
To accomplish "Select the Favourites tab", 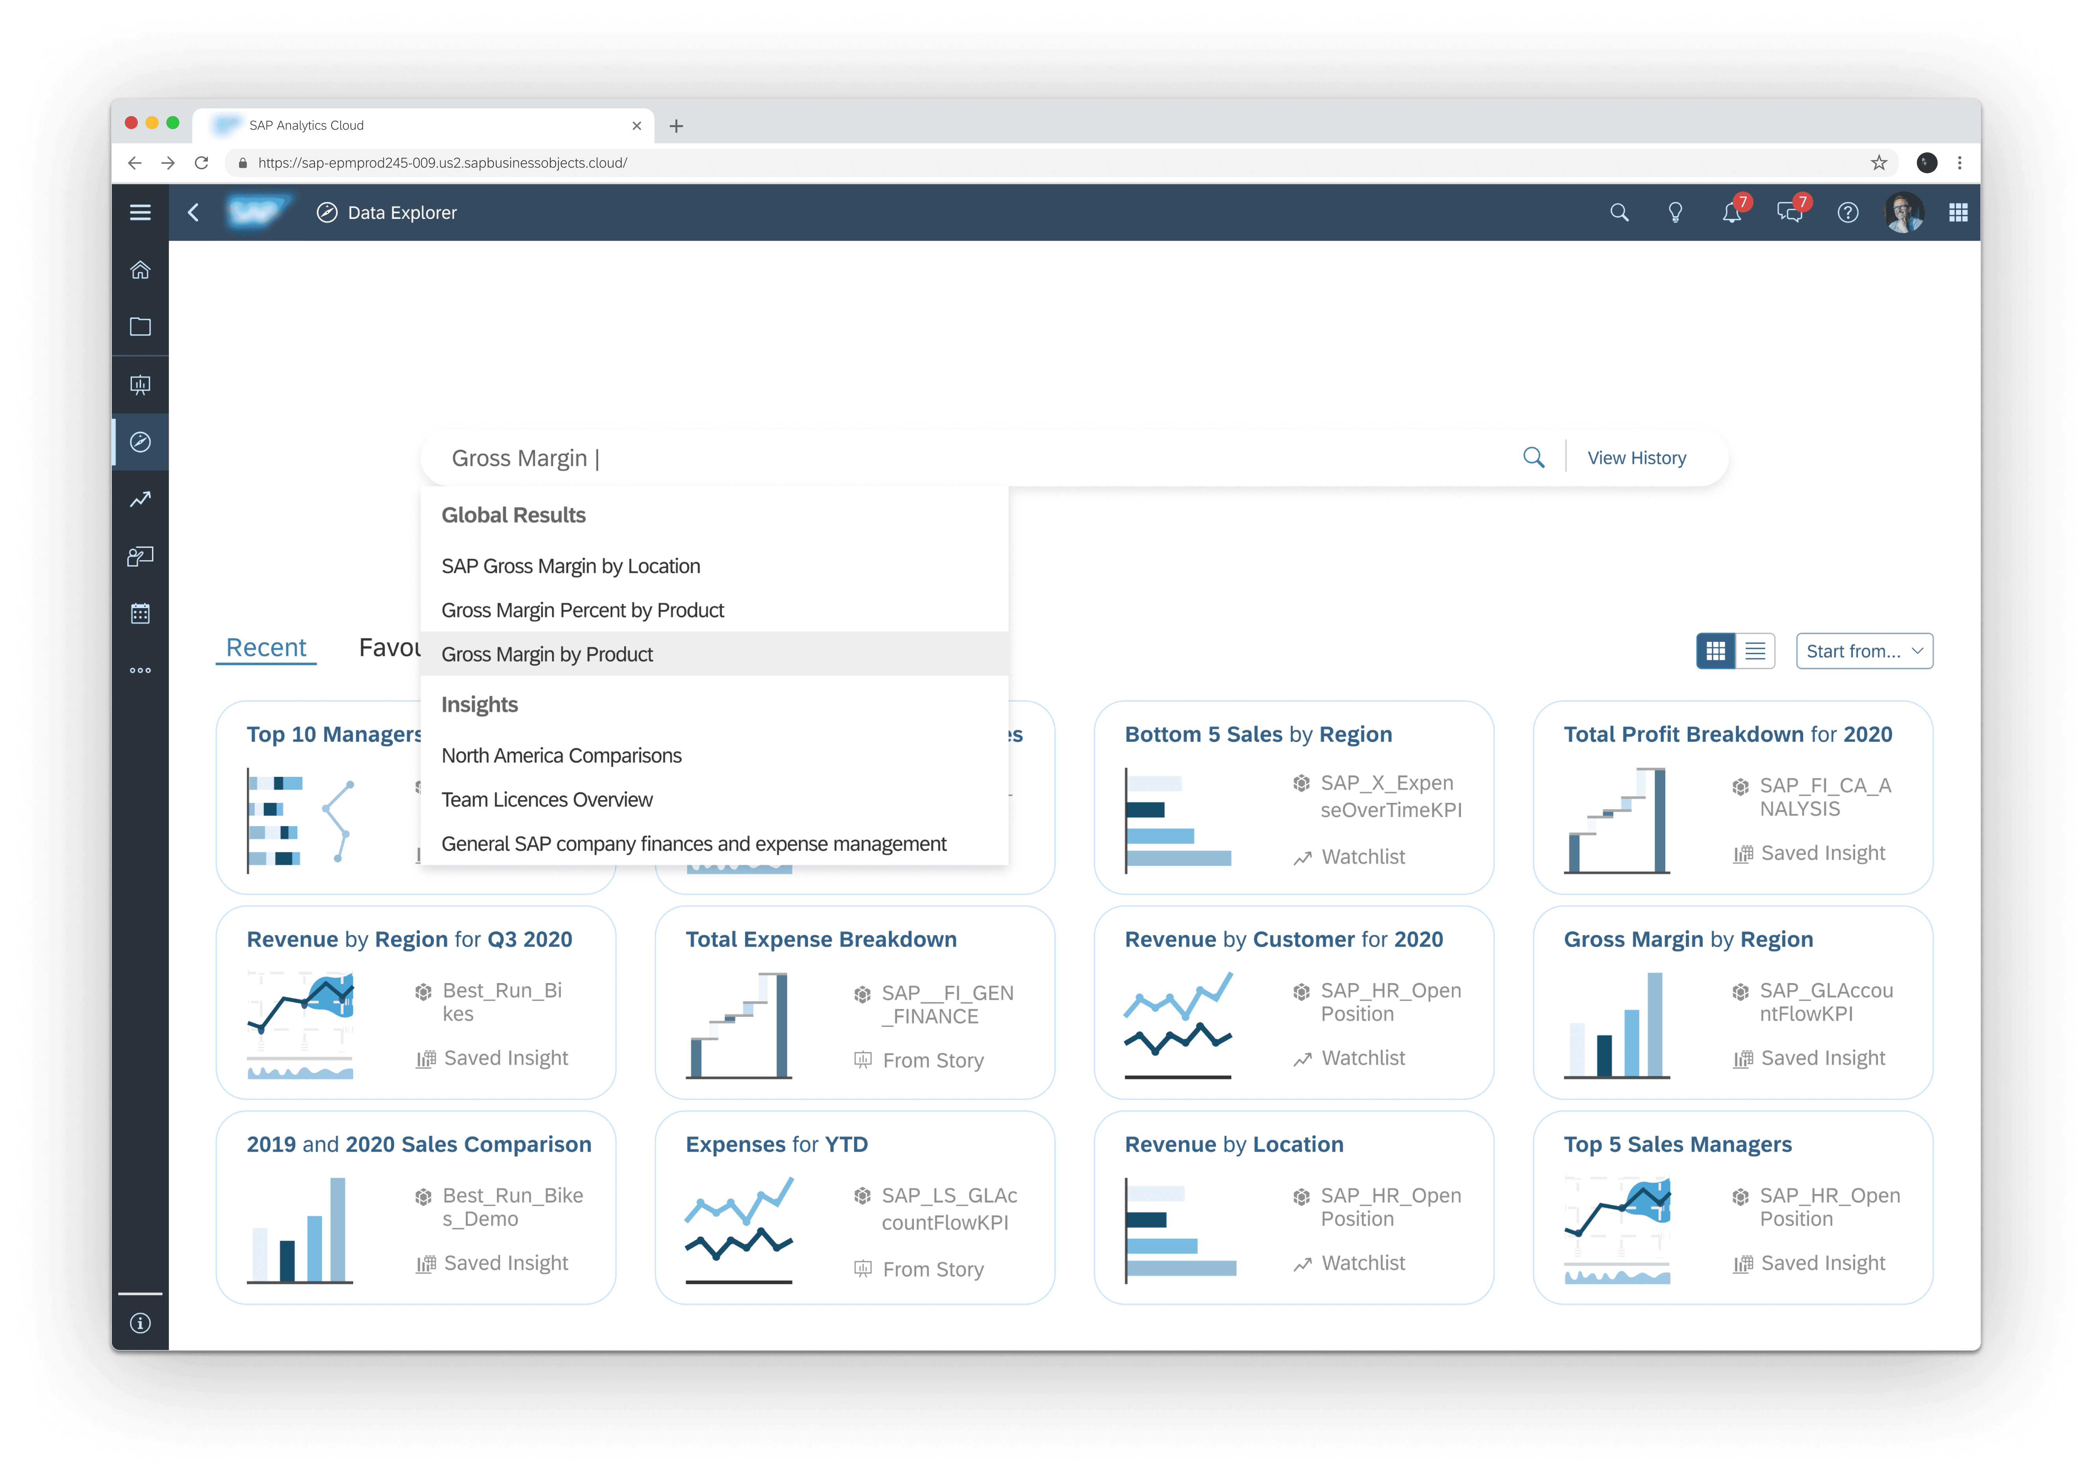I will [x=390, y=647].
